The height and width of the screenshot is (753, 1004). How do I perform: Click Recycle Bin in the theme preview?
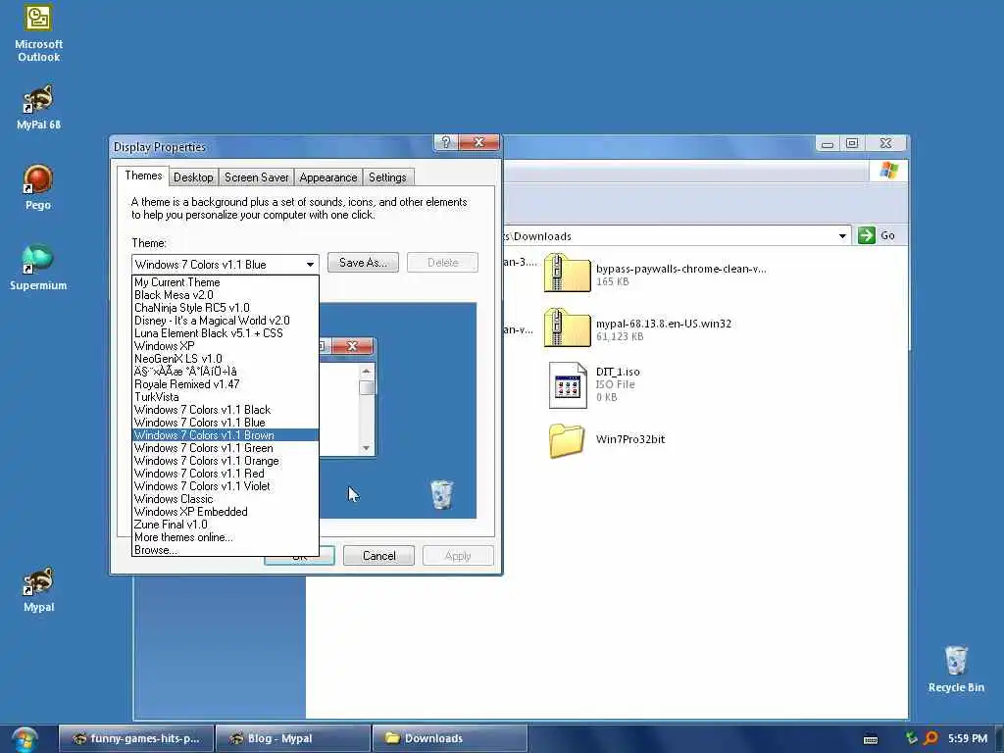pyautogui.click(x=442, y=495)
